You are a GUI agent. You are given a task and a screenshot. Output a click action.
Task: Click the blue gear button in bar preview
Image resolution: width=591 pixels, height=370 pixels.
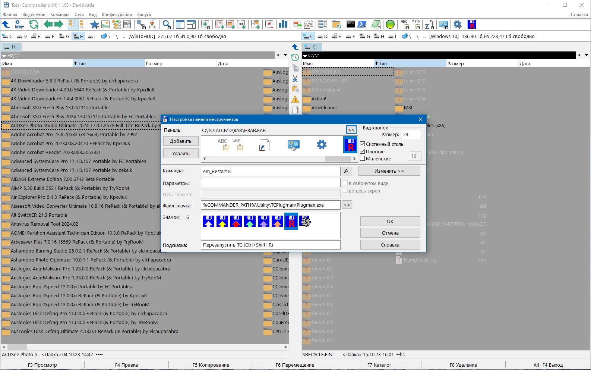[x=322, y=145]
